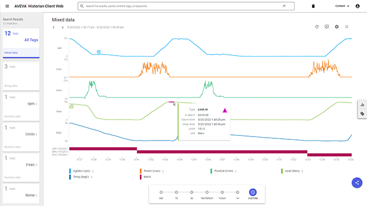This screenshot has height=206, width=367.
Task: Open the tag side panel icon
Action: click(x=363, y=114)
